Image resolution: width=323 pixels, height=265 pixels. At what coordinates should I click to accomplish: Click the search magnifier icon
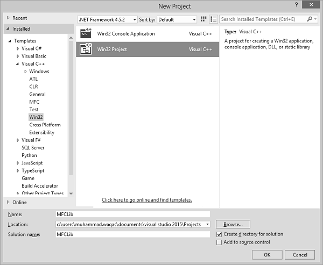point(310,19)
